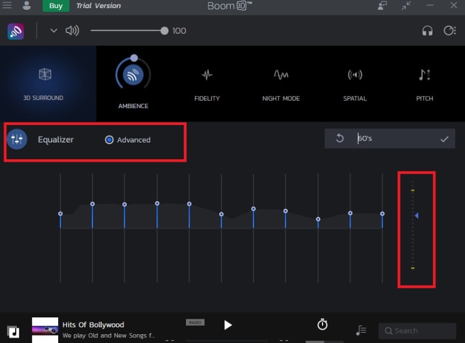Click the volume value 100
The height and width of the screenshot is (343, 465).
[179, 31]
